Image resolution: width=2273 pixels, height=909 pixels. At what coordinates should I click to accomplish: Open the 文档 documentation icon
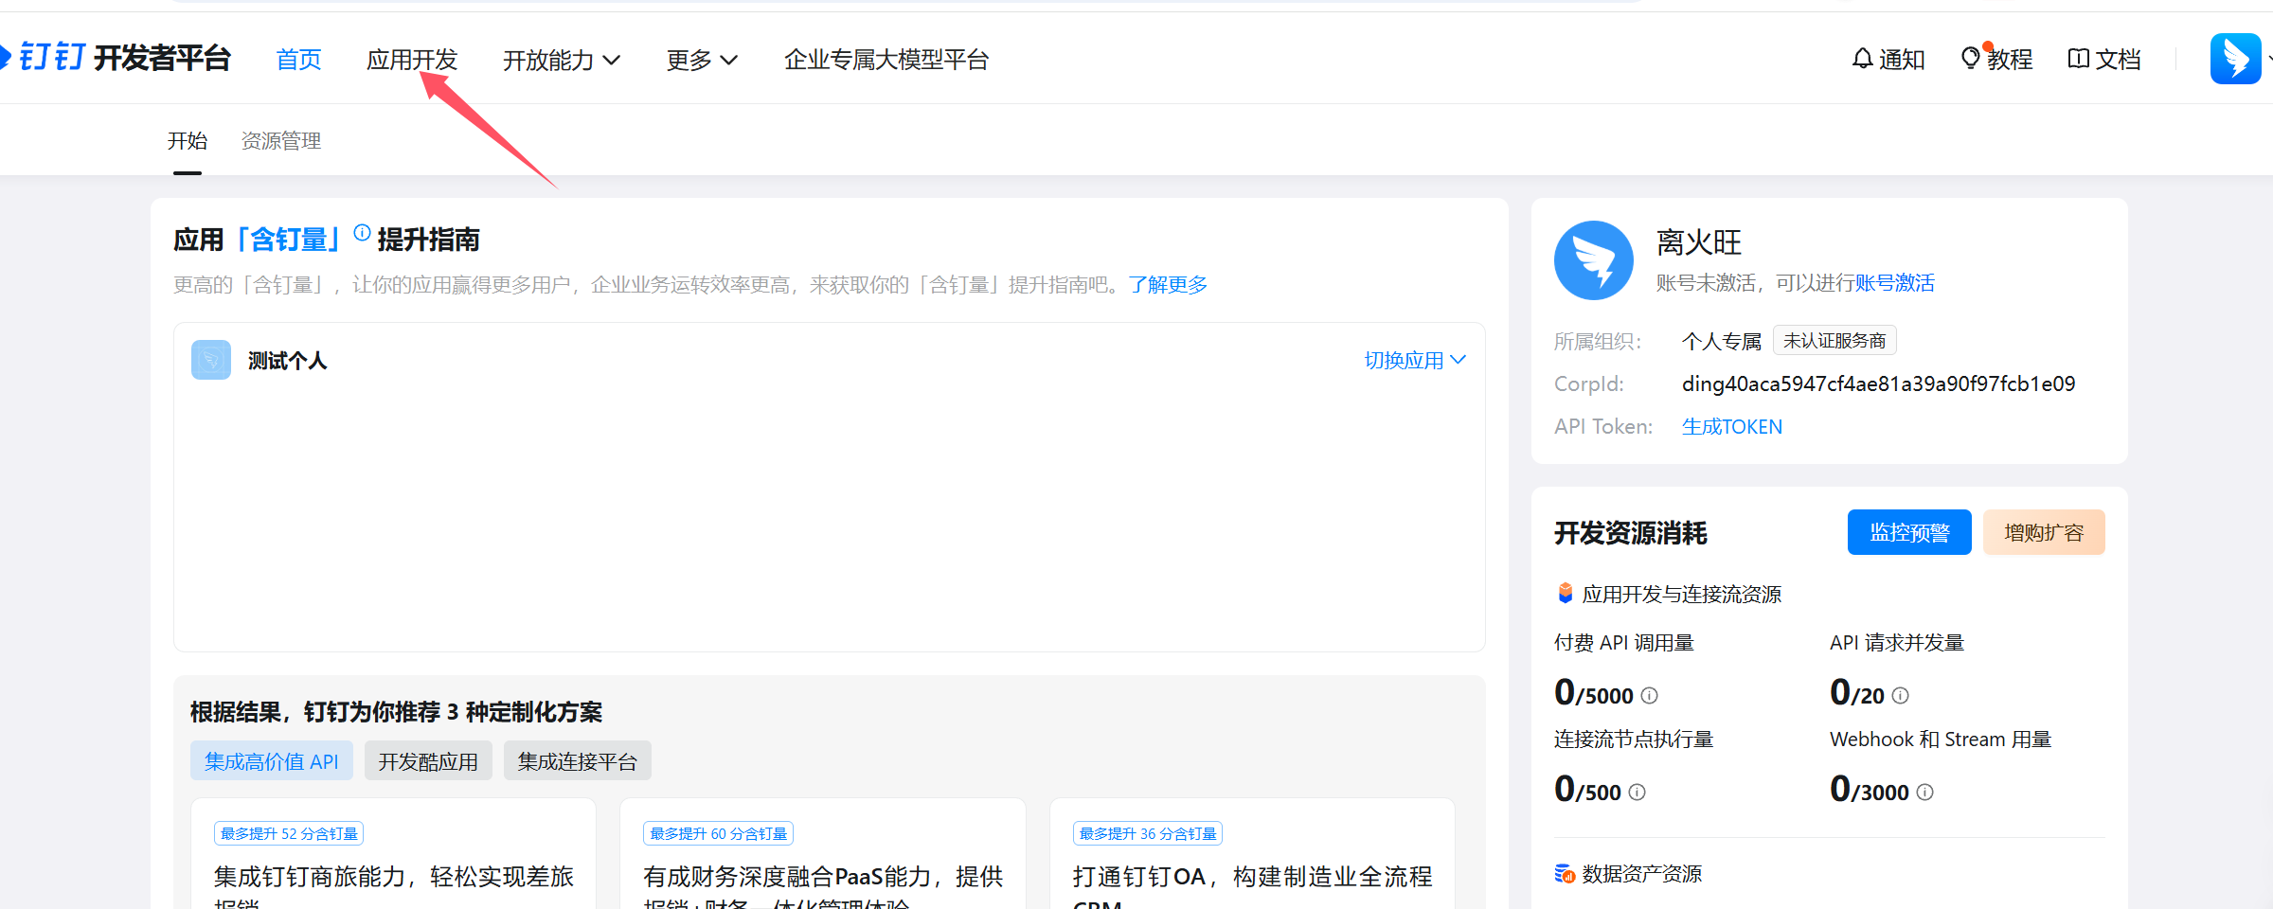pos(2079,59)
